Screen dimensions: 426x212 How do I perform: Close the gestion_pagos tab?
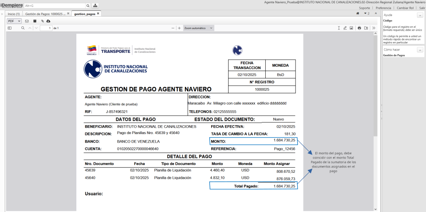[x=98, y=13]
